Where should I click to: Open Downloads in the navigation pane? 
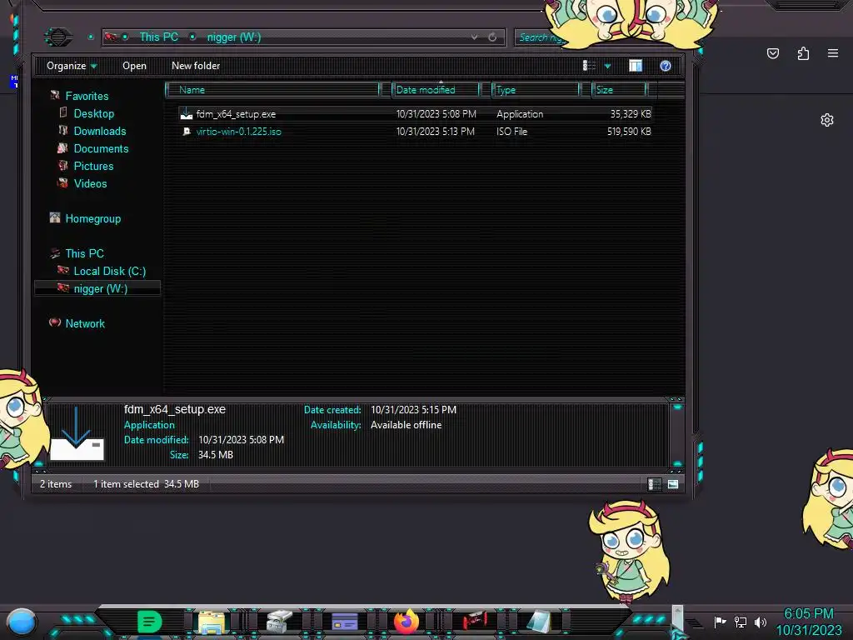100,131
